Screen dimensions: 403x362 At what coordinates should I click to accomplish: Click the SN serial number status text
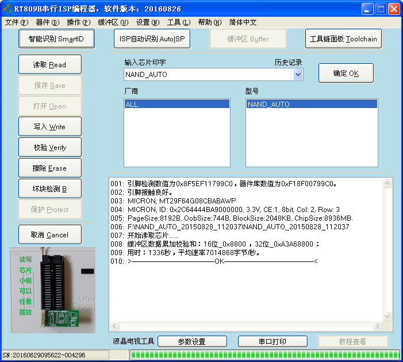(x=44, y=355)
